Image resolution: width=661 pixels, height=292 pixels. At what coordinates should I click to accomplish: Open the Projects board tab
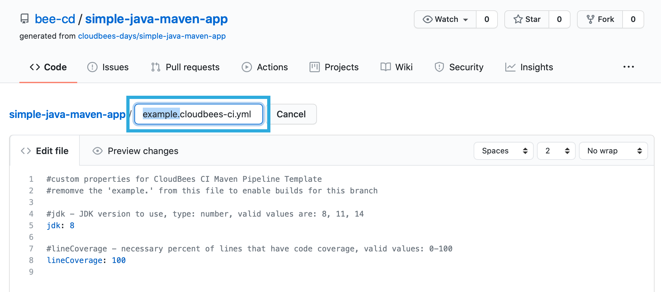[334, 67]
